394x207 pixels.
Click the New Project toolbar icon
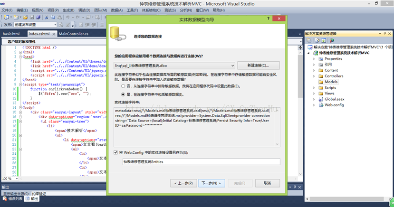(x=6, y=17)
